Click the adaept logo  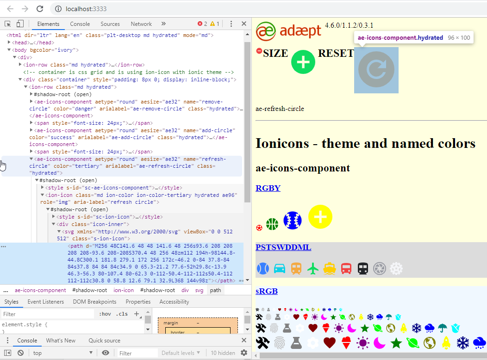(x=288, y=31)
